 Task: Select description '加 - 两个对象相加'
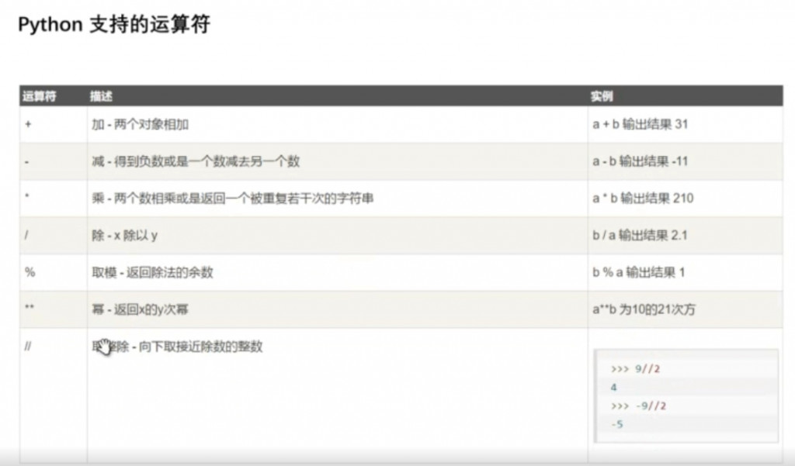[x=141, y=124]
